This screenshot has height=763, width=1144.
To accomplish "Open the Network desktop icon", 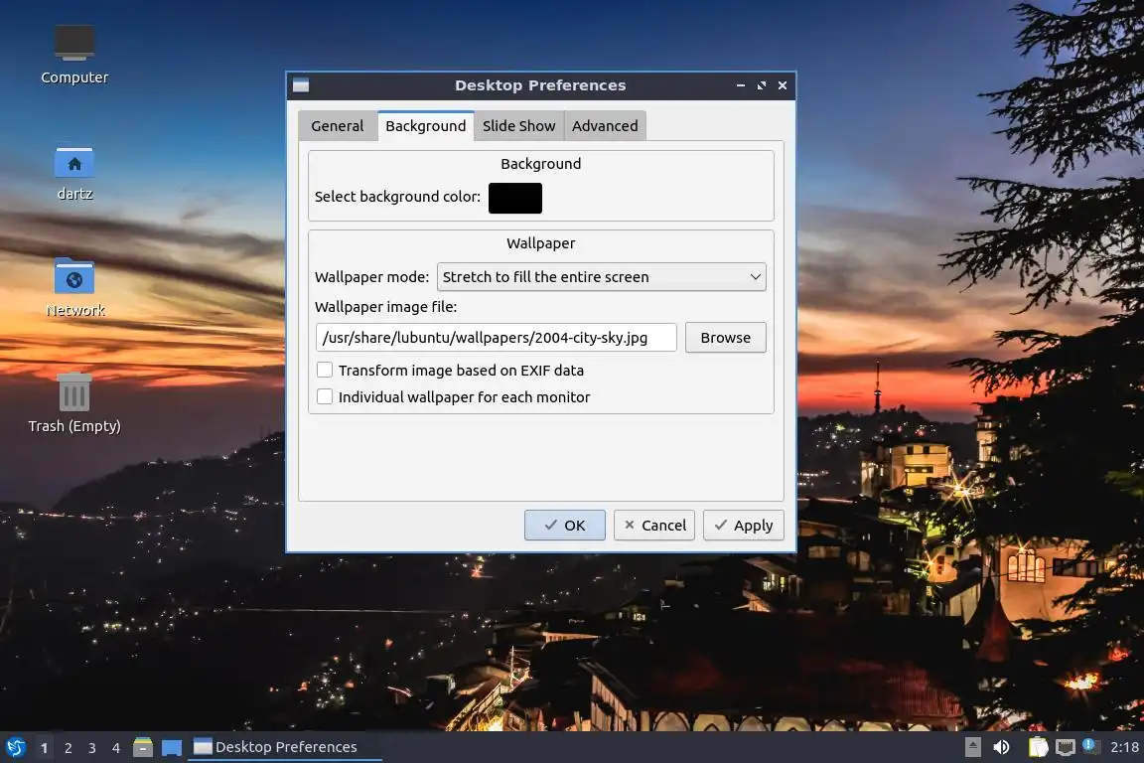I will [74, 288].
